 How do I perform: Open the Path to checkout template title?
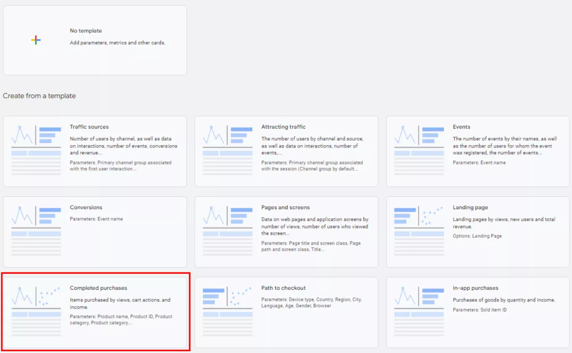click(x=283, y=288)
